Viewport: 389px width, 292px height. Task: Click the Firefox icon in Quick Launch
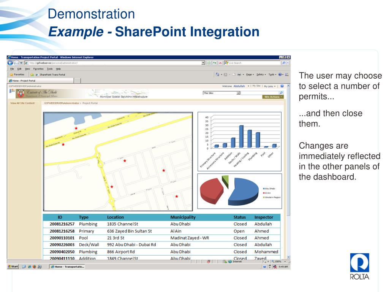point(35,267)
